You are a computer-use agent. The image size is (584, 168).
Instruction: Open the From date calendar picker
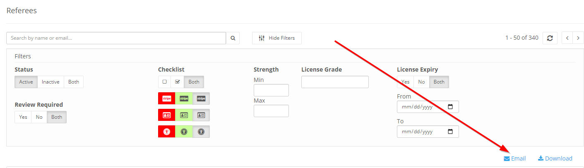click(x=450, y=107)
